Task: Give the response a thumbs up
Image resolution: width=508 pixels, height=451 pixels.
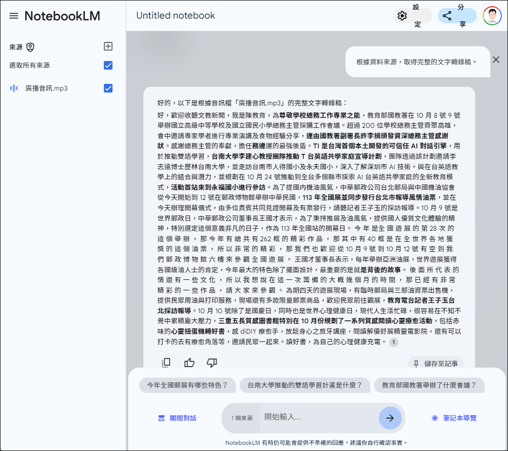Action: point(189,363)
